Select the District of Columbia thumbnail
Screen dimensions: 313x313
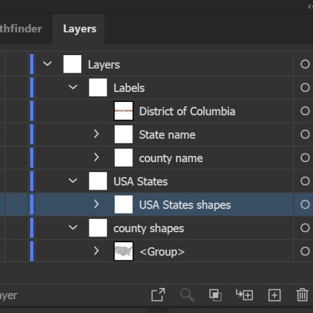coord(123,111)
